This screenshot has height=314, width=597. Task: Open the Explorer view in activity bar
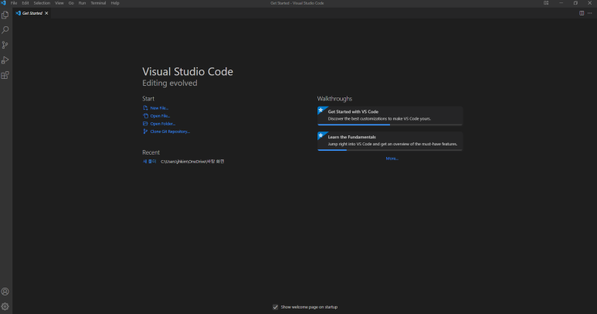(5, 15)
